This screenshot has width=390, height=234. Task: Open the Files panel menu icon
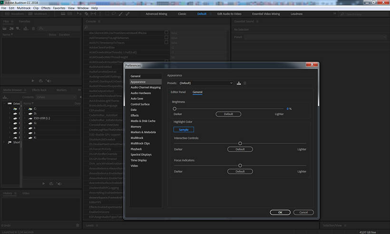[12, 21]
